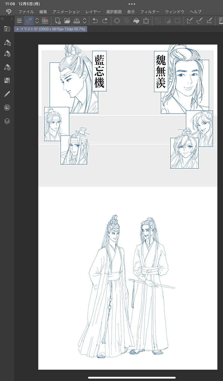Open Clip Studio launcher spiral icon
Screen dimensions: 223x381
(45, 21)
